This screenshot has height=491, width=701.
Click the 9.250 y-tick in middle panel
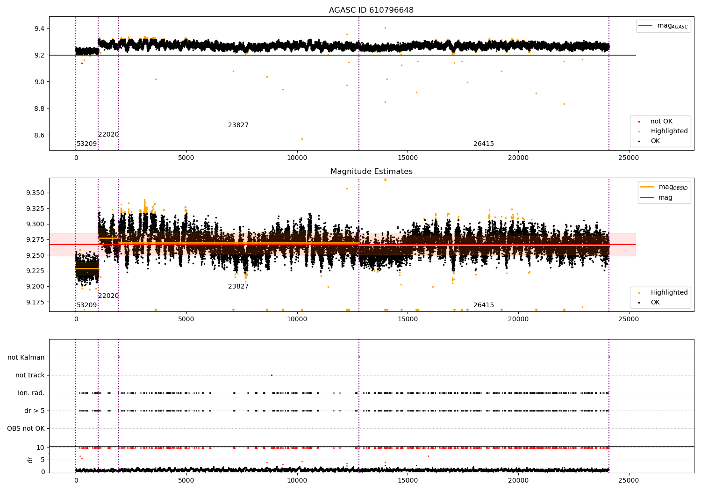[36, 255]
